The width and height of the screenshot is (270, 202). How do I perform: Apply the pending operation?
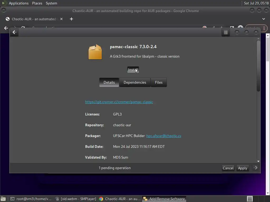point(243,168)
